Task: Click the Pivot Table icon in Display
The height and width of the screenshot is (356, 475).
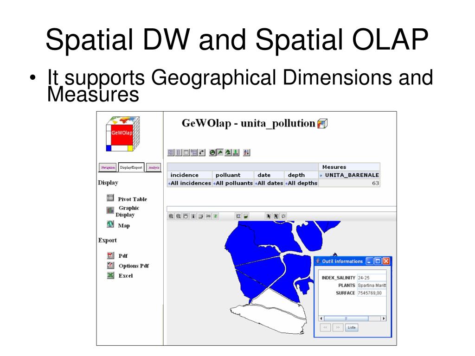Action: (x=110, y=198)
